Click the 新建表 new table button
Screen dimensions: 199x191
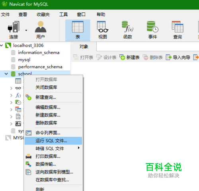129,58
